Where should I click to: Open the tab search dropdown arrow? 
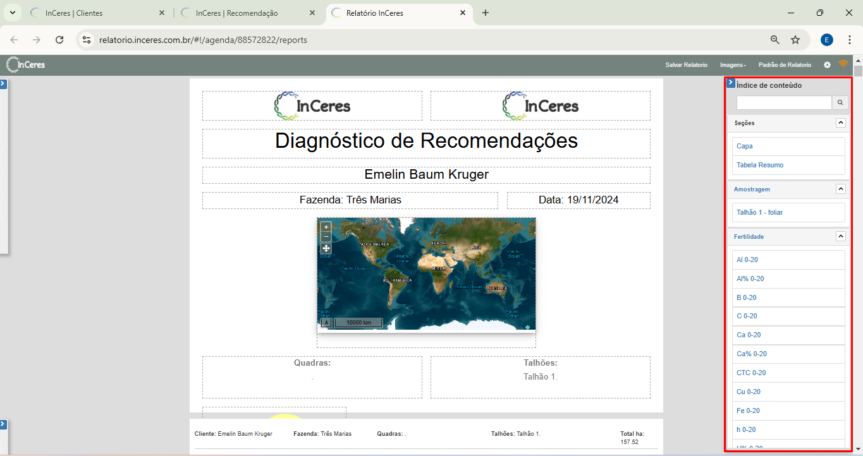[12, 13]
